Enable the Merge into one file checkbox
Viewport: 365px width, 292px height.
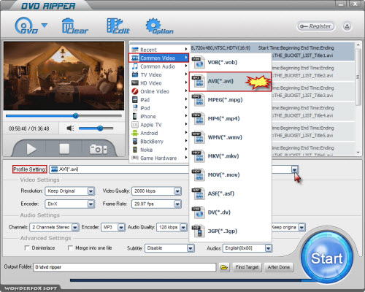pyautogui.click(x=70, y=248)
